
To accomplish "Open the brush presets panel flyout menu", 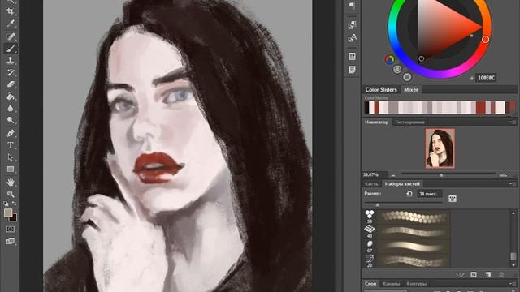I will tap(513, 184).
